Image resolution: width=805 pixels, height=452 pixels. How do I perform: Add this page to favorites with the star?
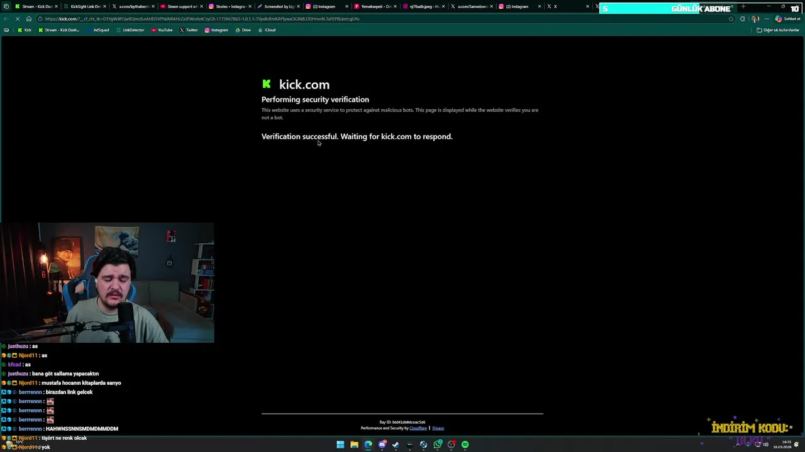731,19
